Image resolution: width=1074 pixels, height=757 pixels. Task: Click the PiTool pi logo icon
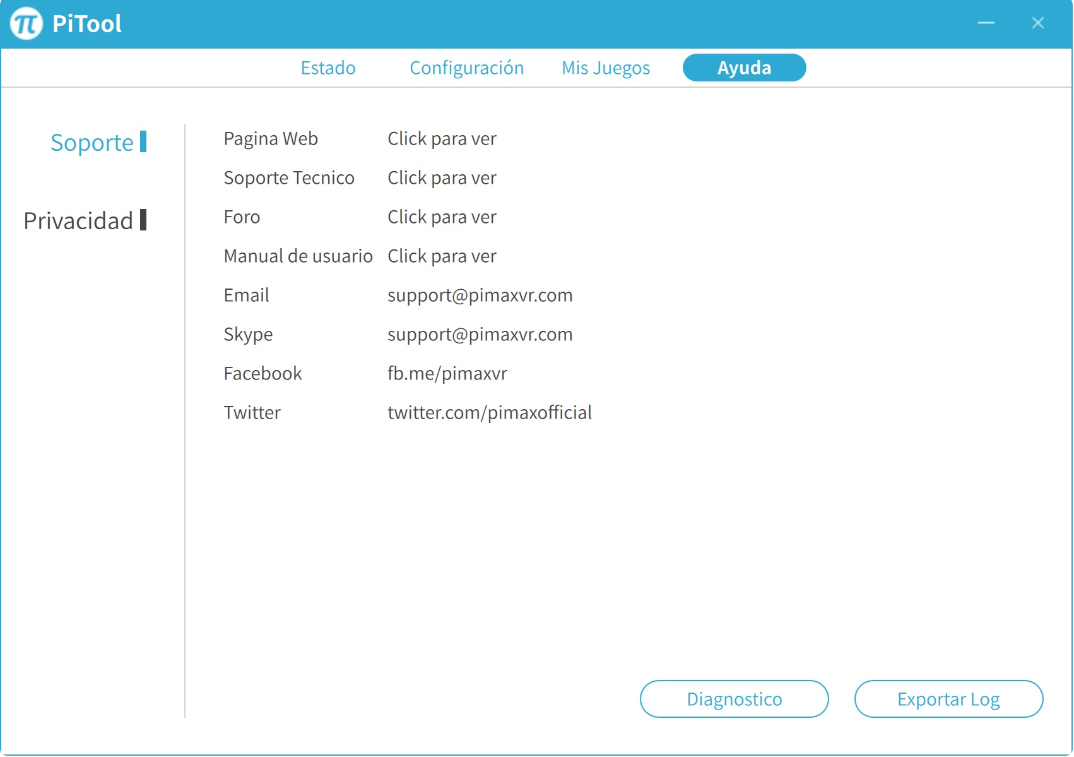27,23
